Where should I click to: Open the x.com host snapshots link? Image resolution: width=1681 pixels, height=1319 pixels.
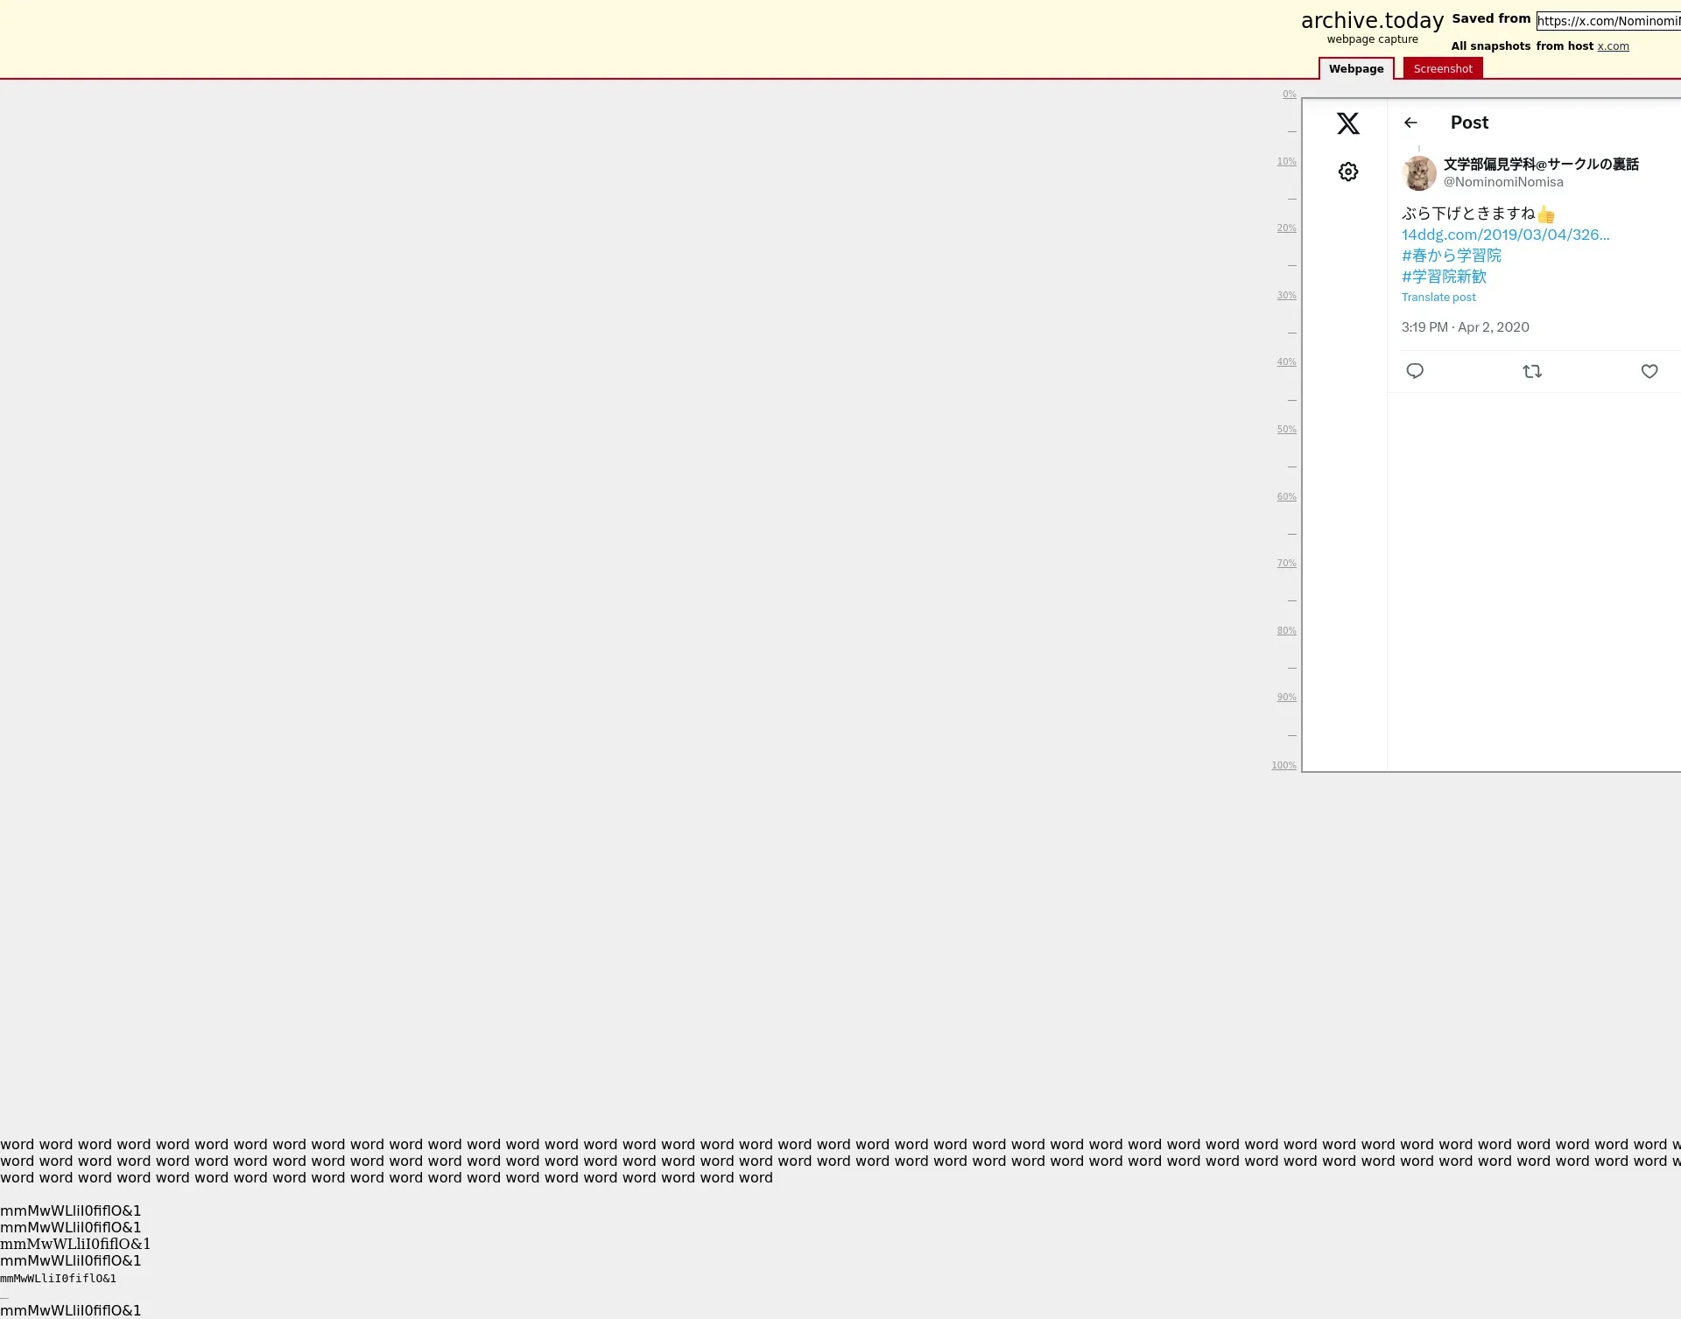(1612, 46)
